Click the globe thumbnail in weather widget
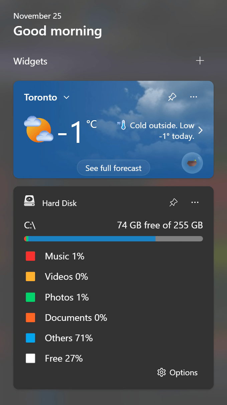Image resolution: width=227 pixels, height=405 pixels. click(192, 163)
